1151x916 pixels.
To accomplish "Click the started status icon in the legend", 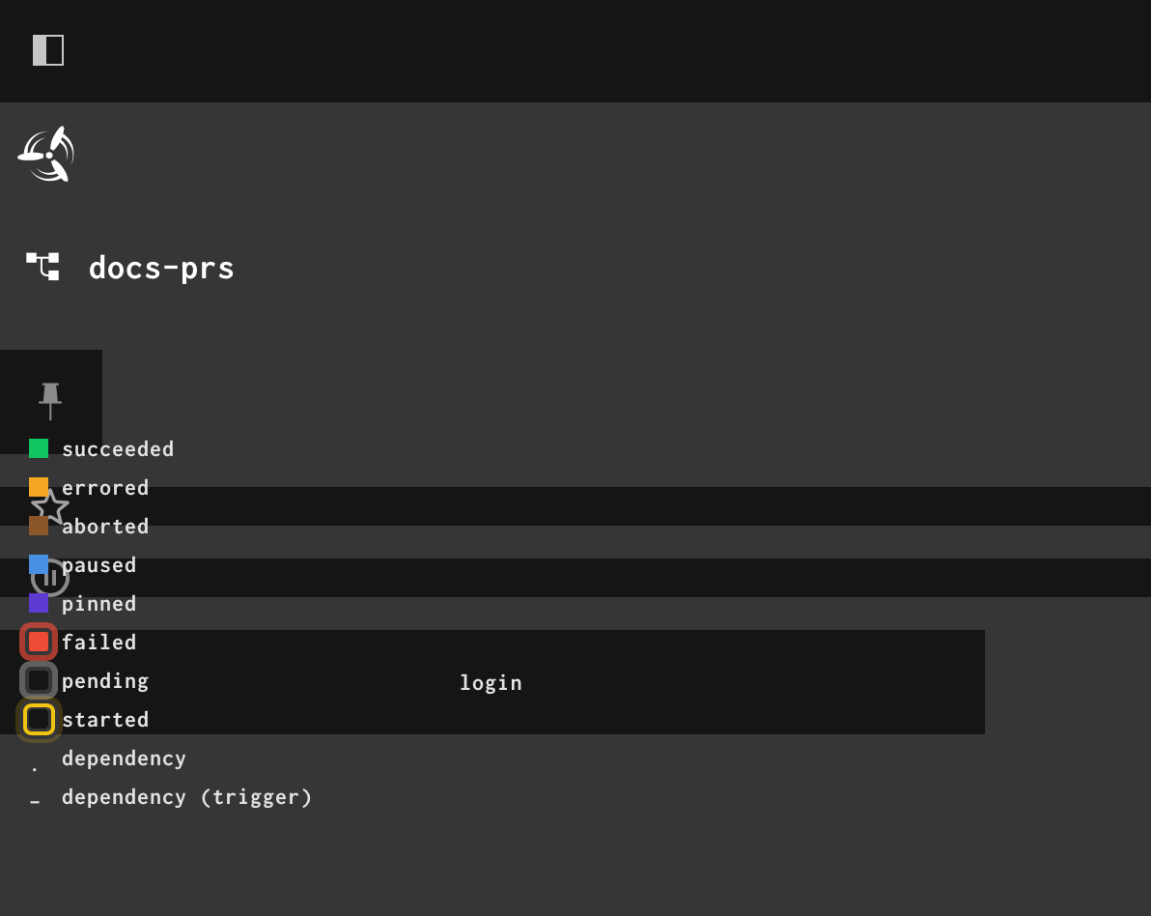I will [x=39, y=719].
